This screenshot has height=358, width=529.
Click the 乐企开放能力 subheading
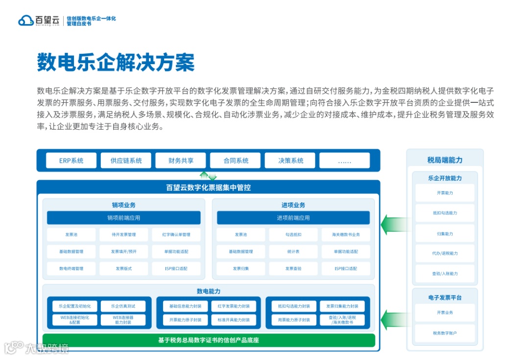click(x=445, y=178)
